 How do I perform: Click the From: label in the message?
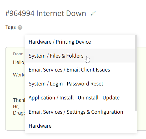pyautogui.click(x=18, y=54)
